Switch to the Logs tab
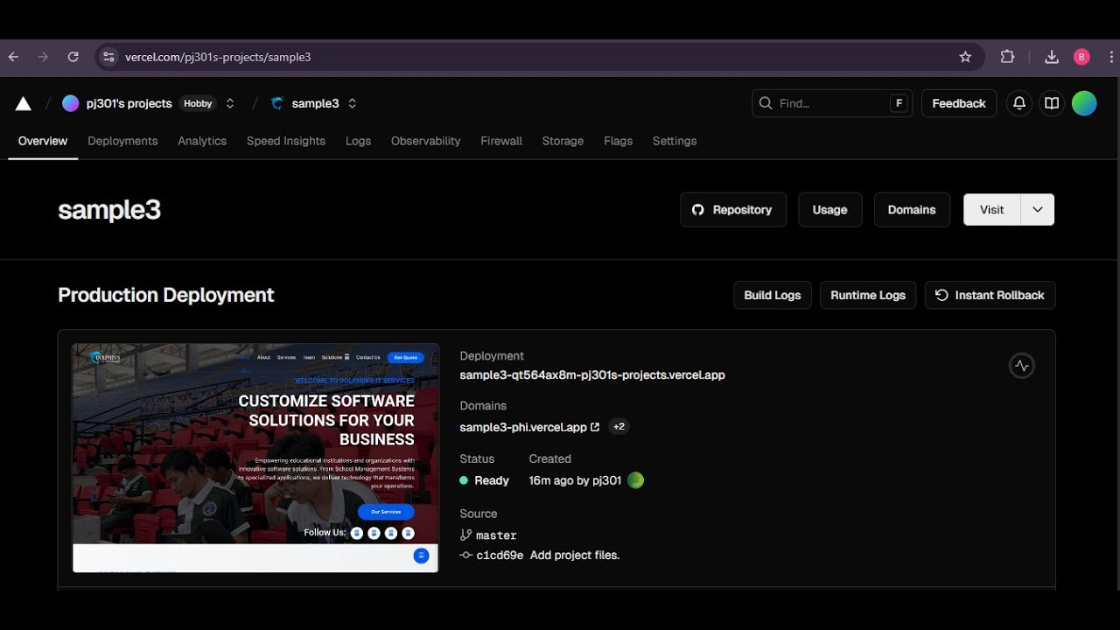 [x=358, y=141]
